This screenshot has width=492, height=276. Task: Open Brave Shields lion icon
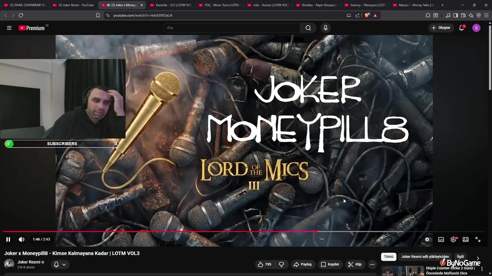point(367,15)
